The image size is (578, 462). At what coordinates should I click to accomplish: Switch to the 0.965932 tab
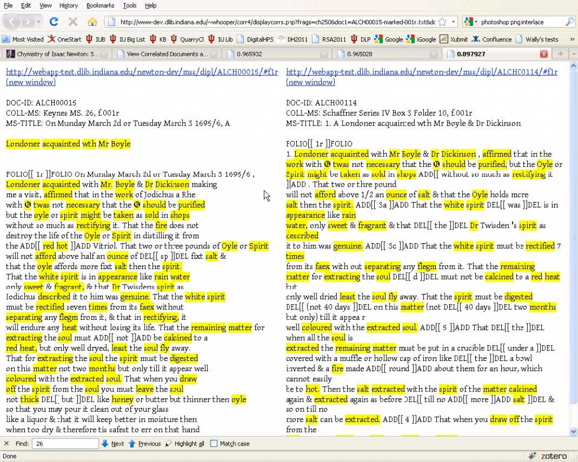click(275, 54)
